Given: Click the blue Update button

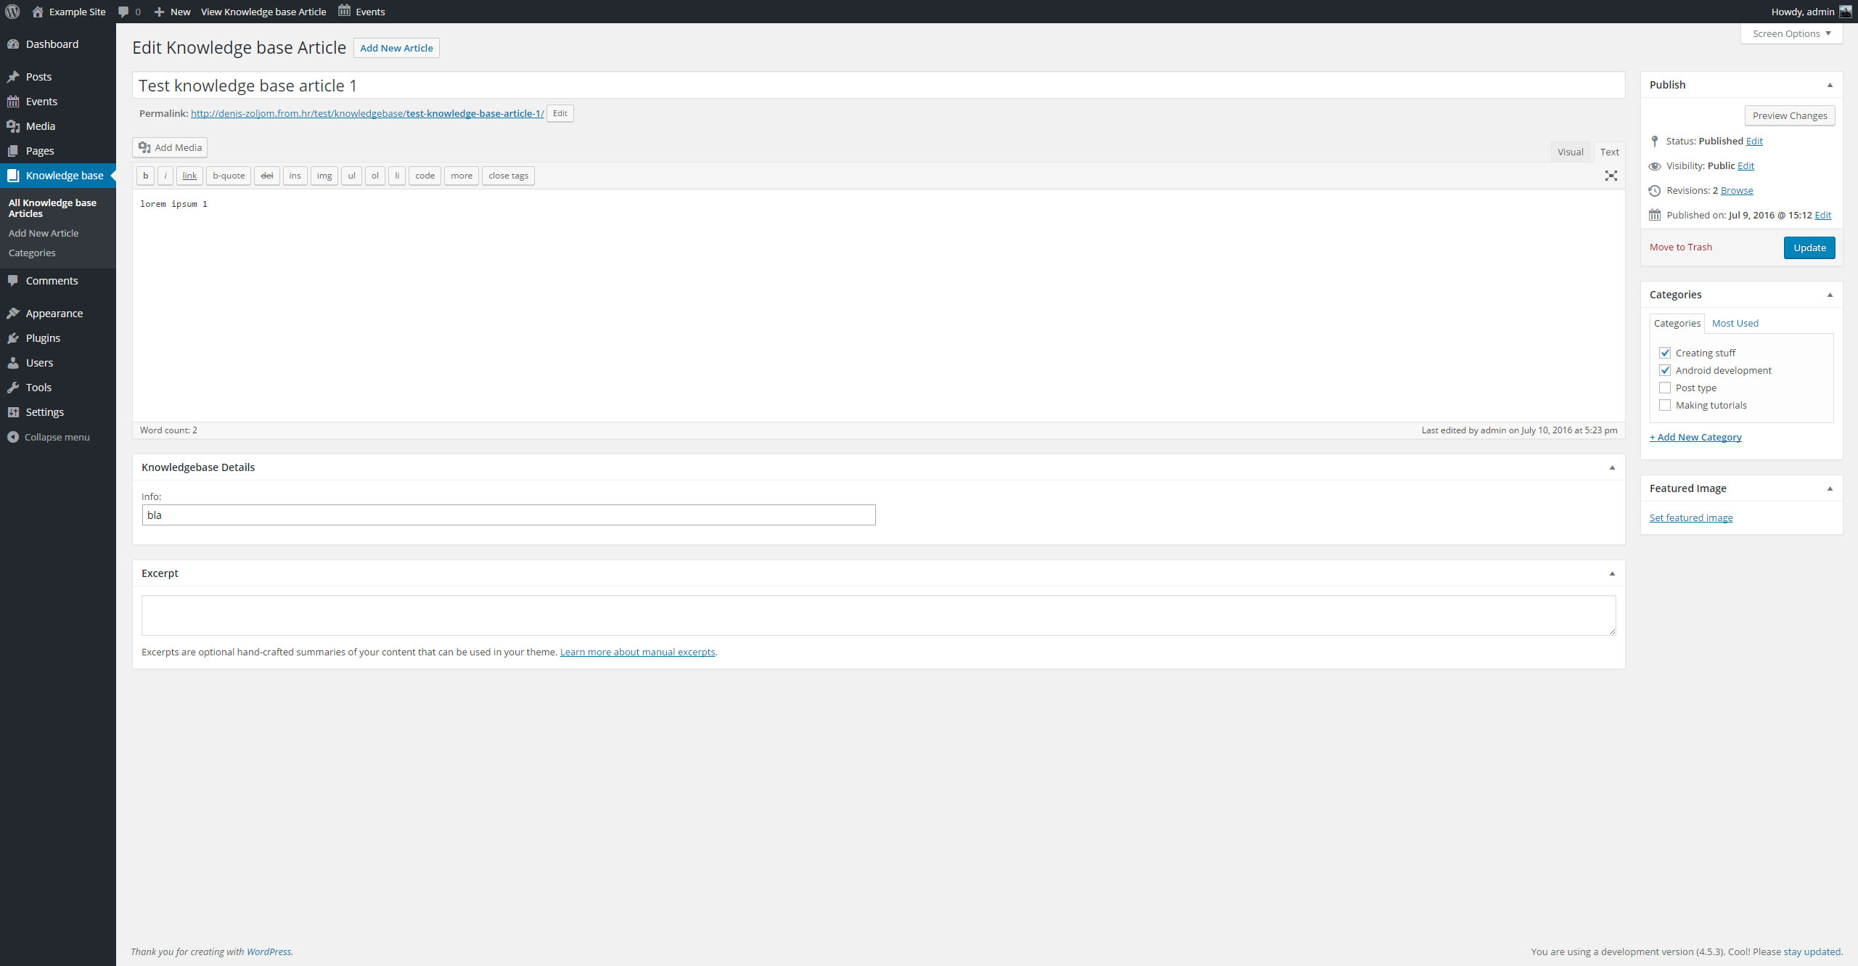Looking at the screenshot, I should point(1809,247).
